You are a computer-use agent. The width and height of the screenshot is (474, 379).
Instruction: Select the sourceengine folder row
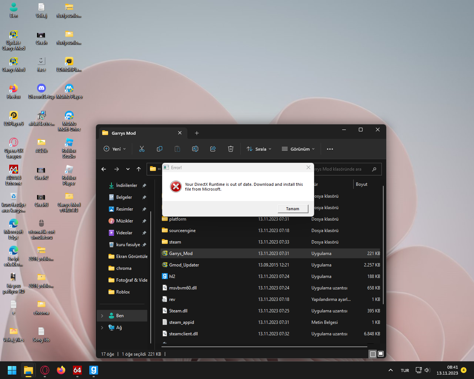point(270,231)
